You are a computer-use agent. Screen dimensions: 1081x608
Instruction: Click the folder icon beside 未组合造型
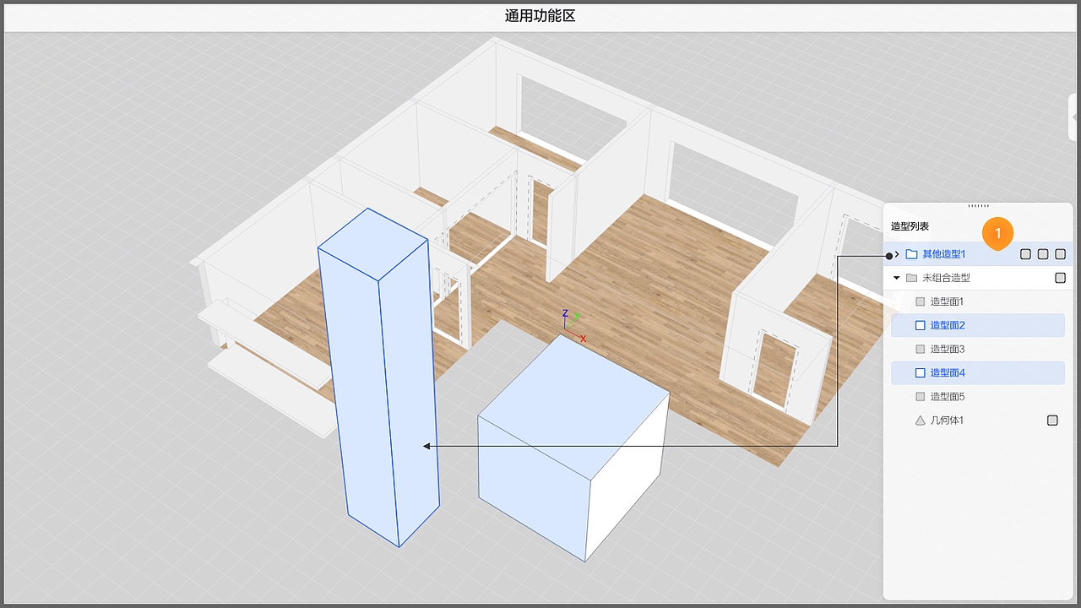910,277
